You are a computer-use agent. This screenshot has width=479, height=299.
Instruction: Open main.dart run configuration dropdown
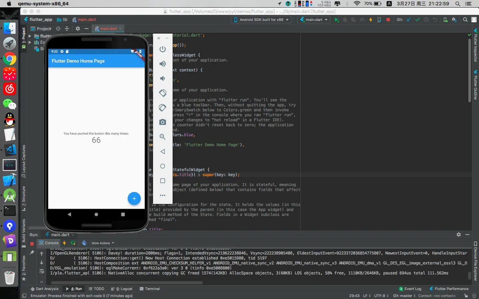pyautogui.click(x=314, y=20)
